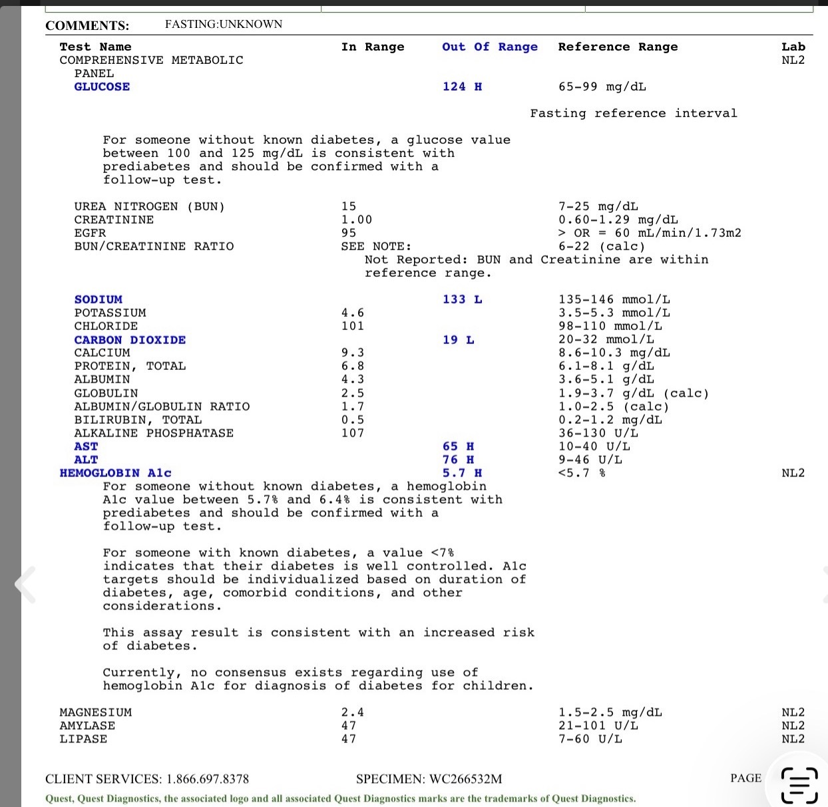
Task: Select the 5.7 H hemoglobin A1c value
Action: 462,473
